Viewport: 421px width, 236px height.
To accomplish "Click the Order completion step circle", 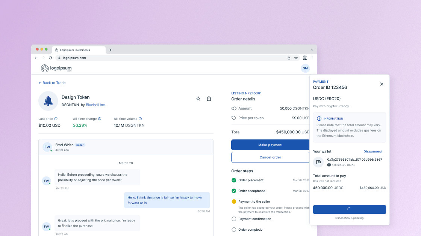I will 234,230.
